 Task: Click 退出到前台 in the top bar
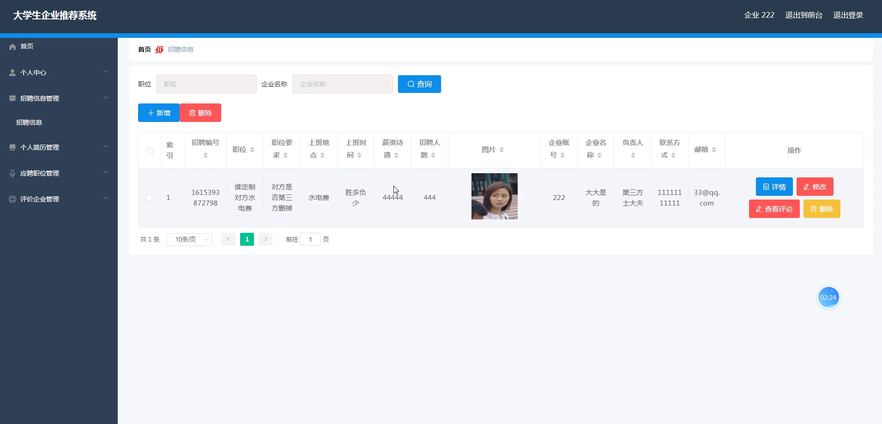tap(804, 15)
